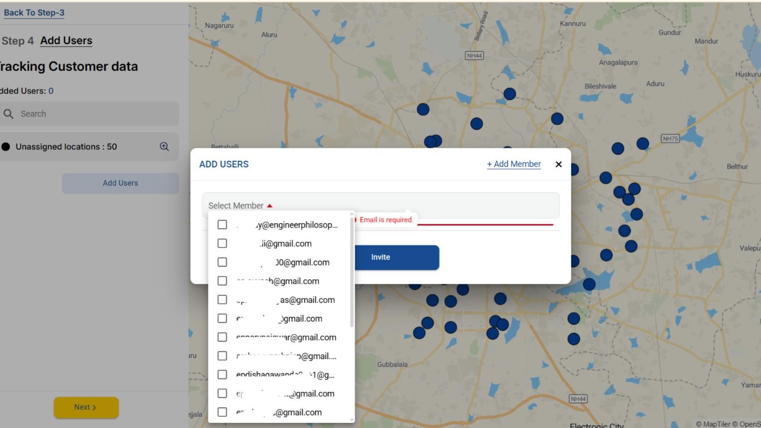Click the + Add Member link
The width and height of the screenshot is (761, 428).
513,164
